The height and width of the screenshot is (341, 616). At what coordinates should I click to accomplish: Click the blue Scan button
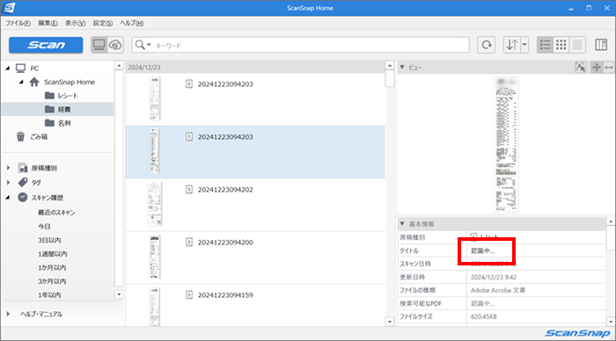coord(46,45)
